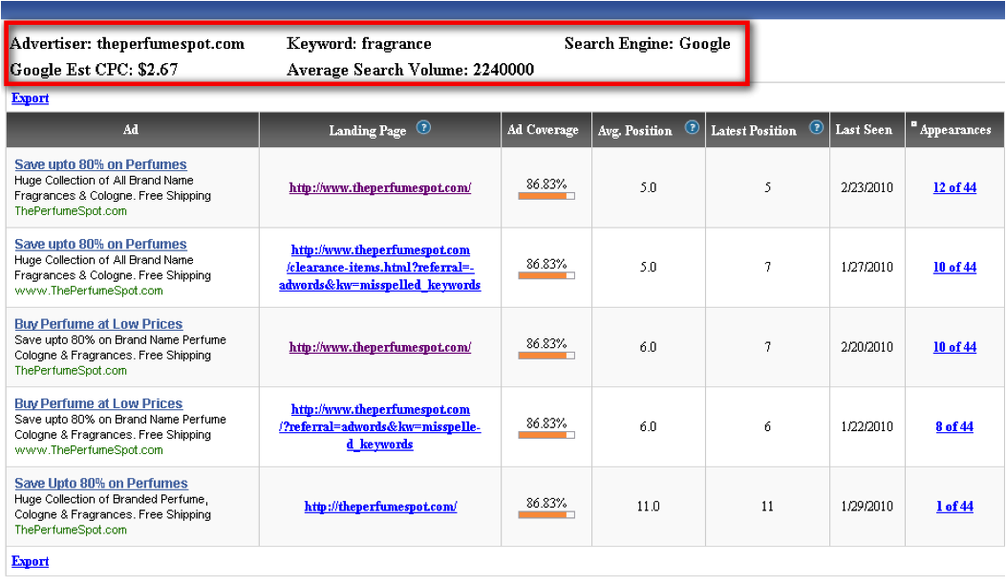Click the Last Seen date 1/29/2010
This screenshot has width=1006, height=585.
point(867,506)
